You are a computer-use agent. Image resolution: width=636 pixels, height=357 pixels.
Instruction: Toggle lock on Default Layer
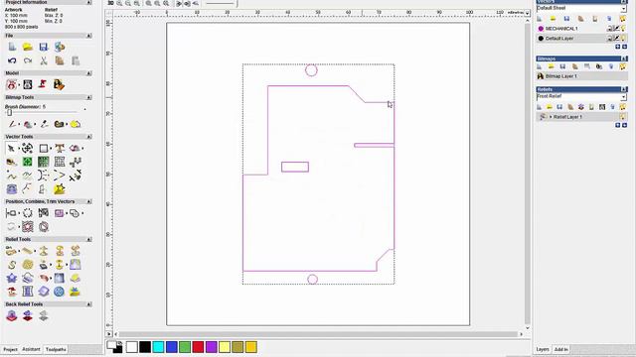[x=609, y=38]
